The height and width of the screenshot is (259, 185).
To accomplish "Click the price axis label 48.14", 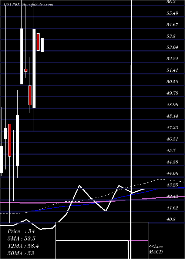I will point(172,116).
